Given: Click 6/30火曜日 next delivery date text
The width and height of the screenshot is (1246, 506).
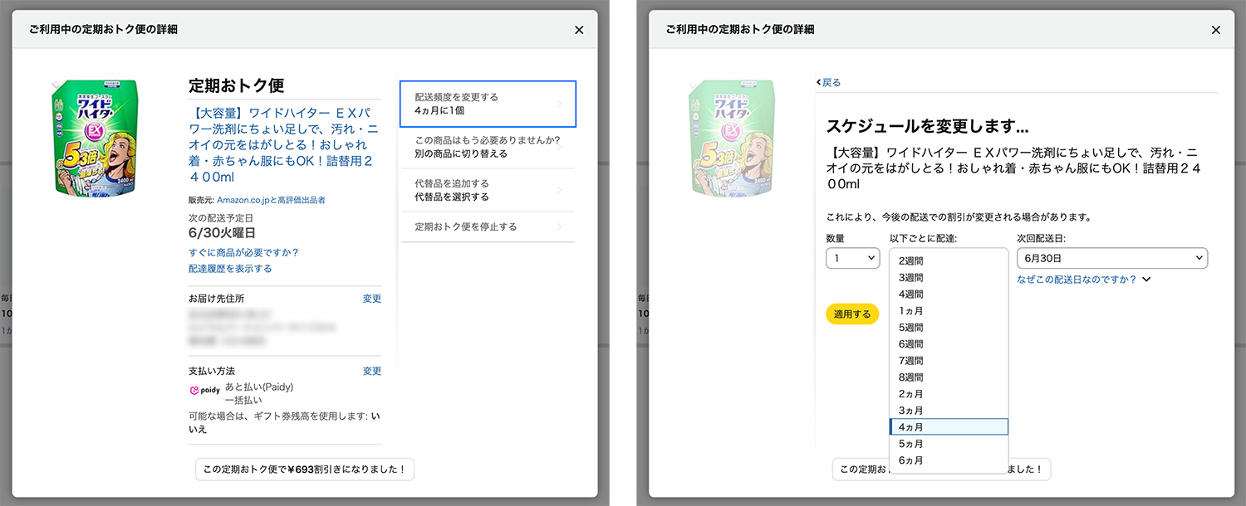Looking at the screenshot, I should tap(222, 232).
